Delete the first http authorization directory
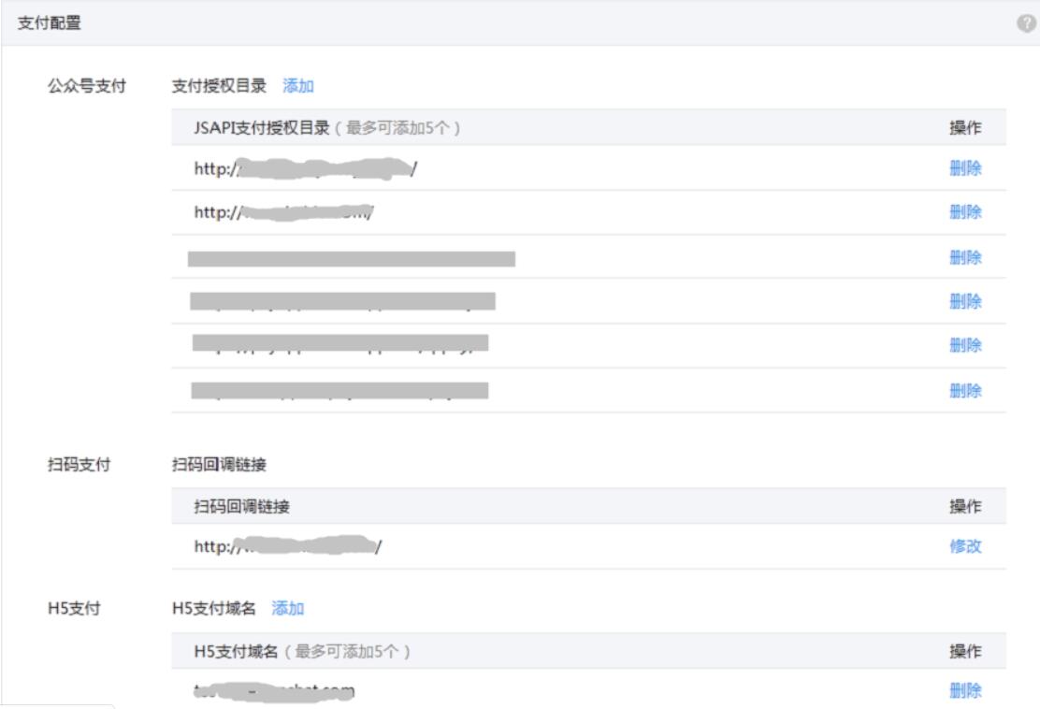This screenshot has height=709, width=1040. (965, 168)
